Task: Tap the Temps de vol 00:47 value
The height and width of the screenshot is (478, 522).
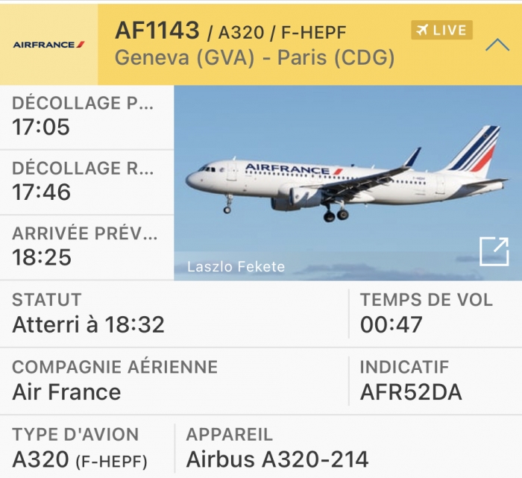Action: click(391, 324)
